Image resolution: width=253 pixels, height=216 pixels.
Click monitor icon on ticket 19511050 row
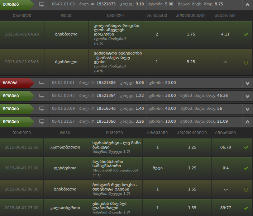42,122
